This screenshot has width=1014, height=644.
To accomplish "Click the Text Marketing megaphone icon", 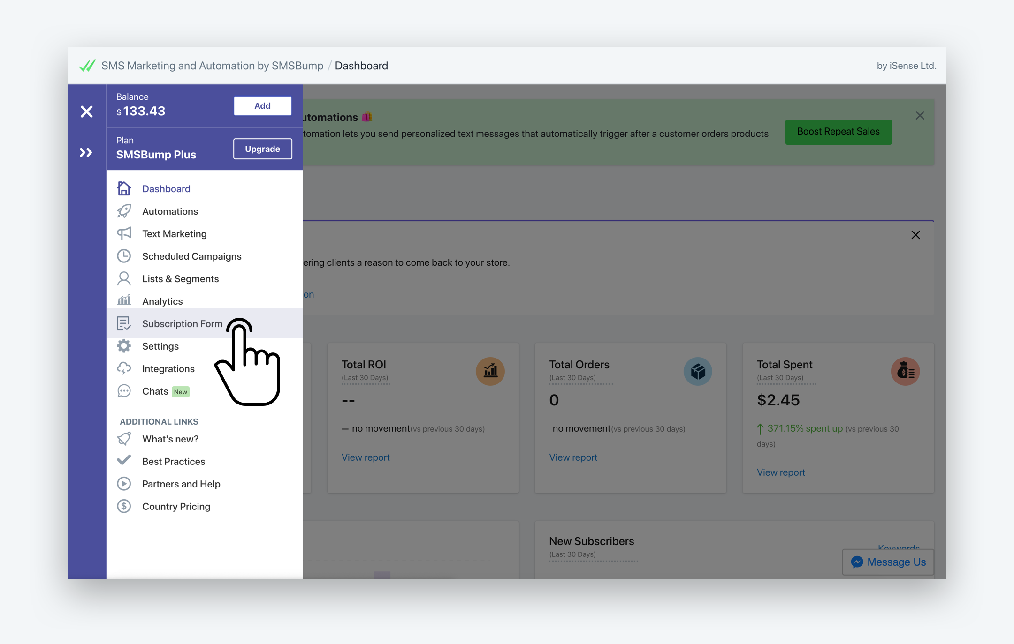I will (124, 233).
